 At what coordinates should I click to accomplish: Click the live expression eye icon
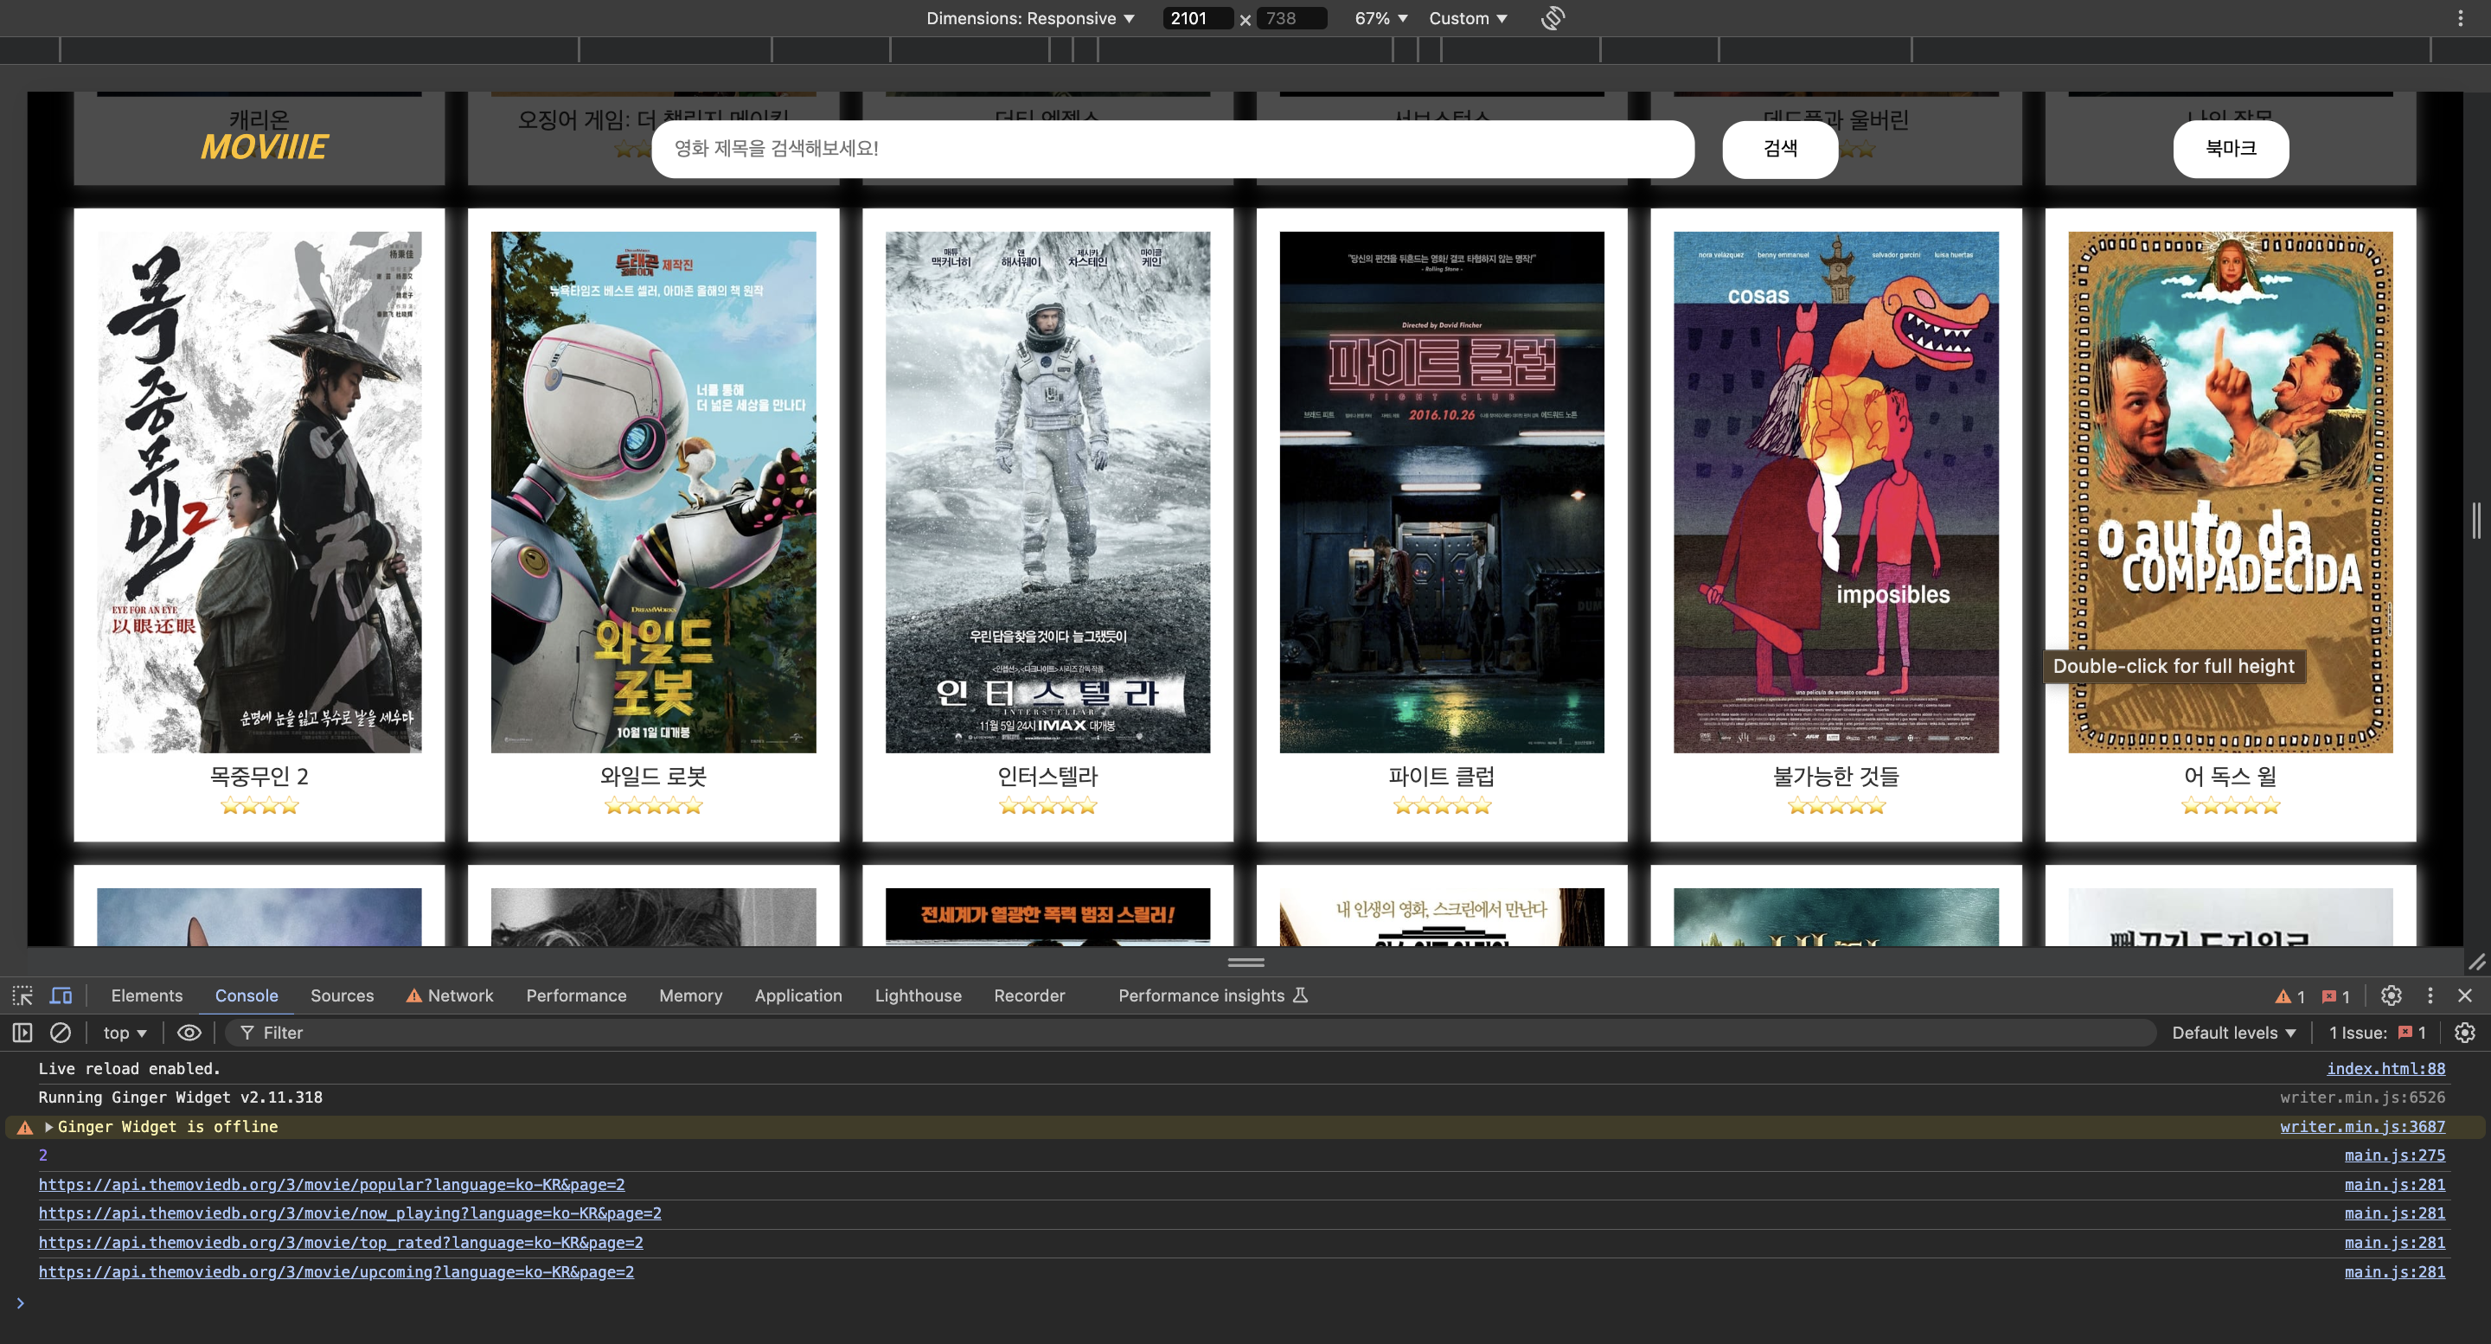[189, 1033]
